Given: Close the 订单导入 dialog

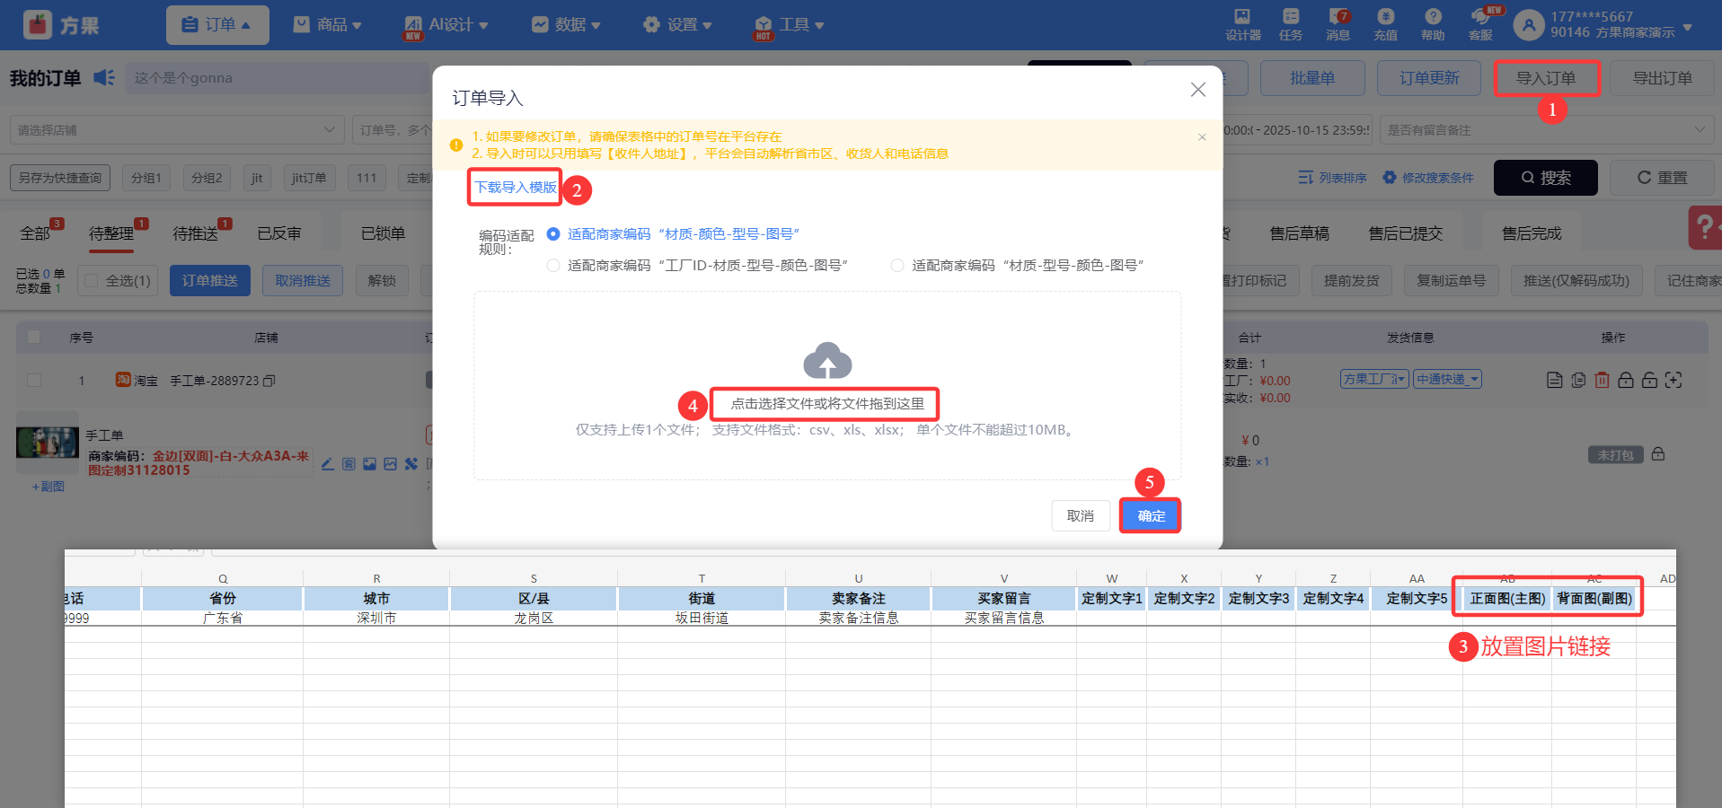Looking at the screenshot, I should (1197, 90).
